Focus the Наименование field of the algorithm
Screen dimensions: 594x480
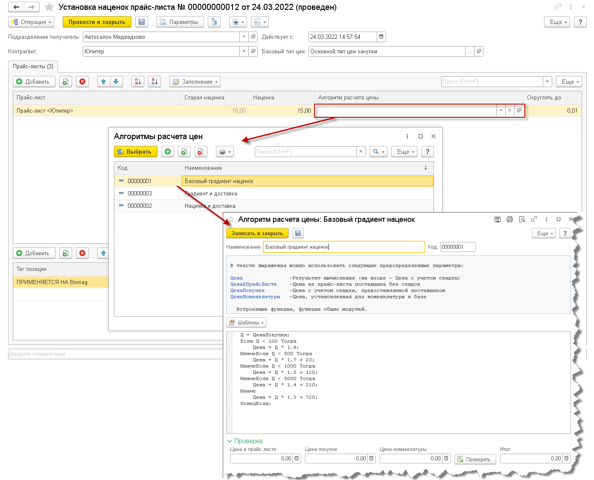(x=344, y=247)
